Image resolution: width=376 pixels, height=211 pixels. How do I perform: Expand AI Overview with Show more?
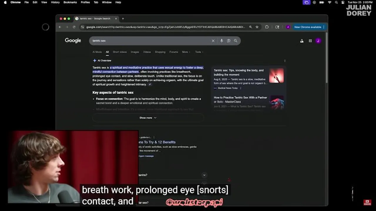[148, 118]
